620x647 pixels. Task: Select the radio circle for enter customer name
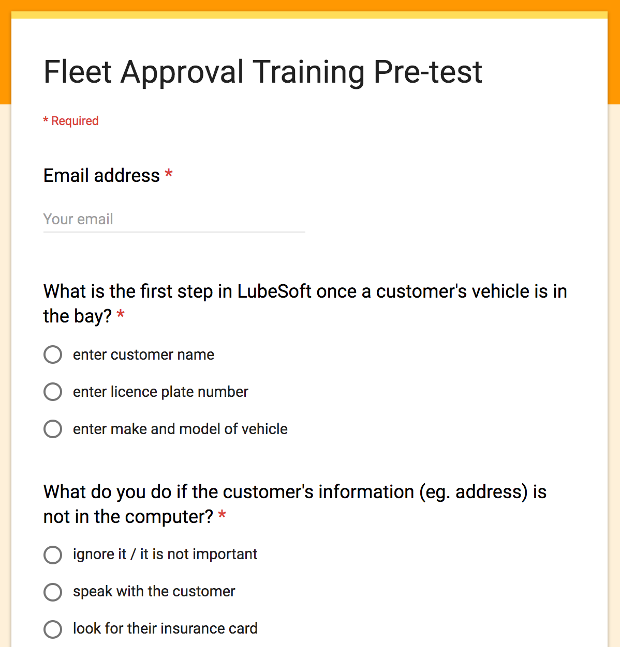53,355
